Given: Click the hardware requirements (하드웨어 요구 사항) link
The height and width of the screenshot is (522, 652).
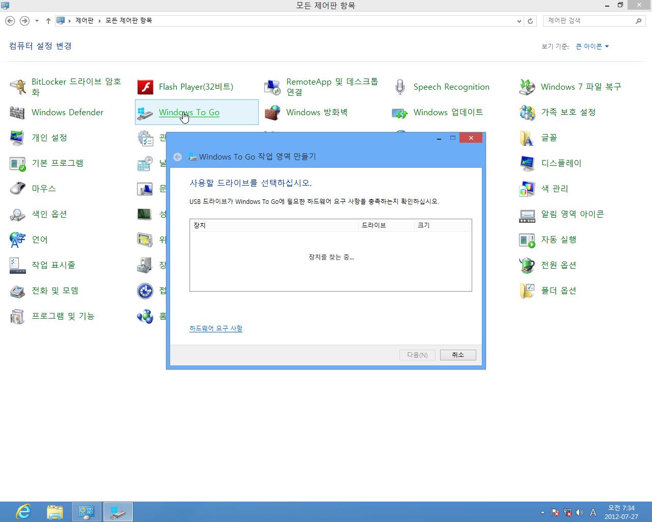Looking at the screenshot, I should click(216, 328).
